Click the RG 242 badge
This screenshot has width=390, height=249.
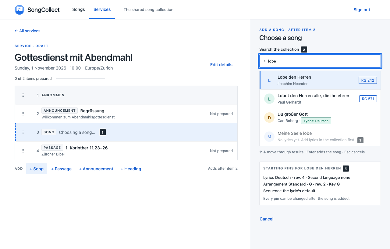pyautogui.click(x=368, y=80)
